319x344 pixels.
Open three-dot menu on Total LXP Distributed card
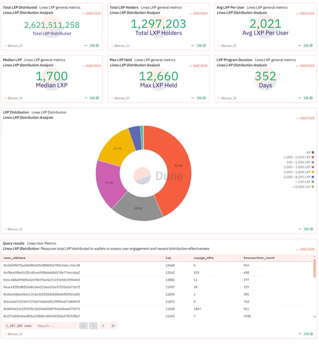86,46
